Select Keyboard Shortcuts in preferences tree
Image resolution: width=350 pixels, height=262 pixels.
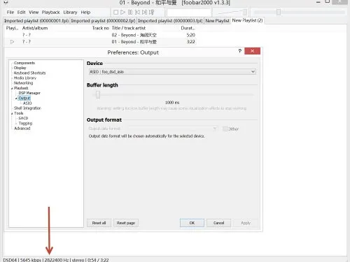pyautogui.click(x=29, y=73)
